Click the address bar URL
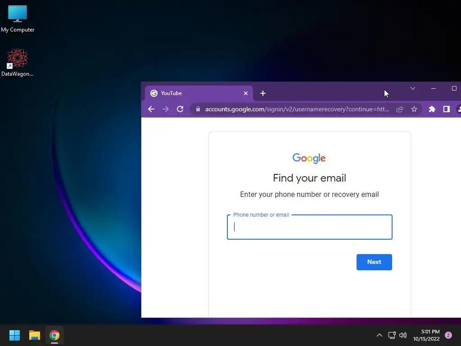Viewport: 461px width, 346px height. (x=297, y=109)
